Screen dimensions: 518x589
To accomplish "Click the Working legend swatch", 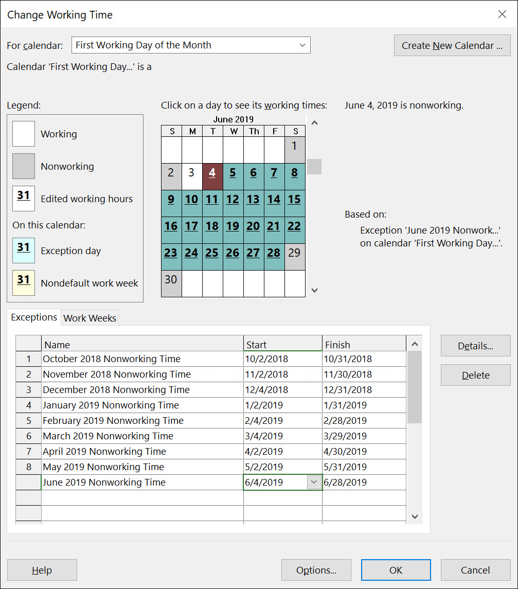I will [24, 134].
